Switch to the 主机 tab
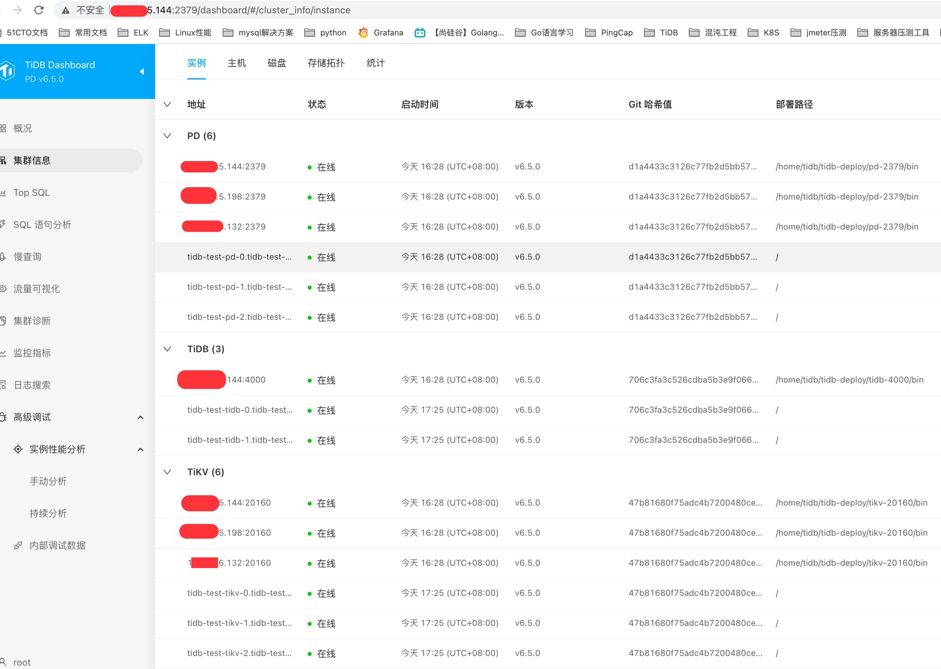This screenshot has height=669, width=941. coord(237,63)
